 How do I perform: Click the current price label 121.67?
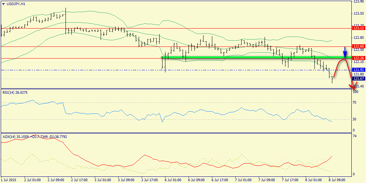tap(357, 79)
